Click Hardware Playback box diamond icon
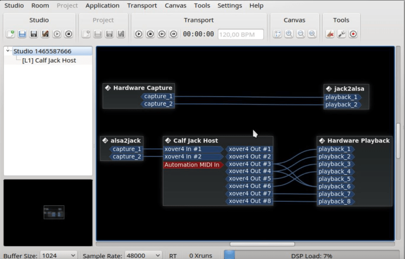The image size is (405, 259). [322, 141]
